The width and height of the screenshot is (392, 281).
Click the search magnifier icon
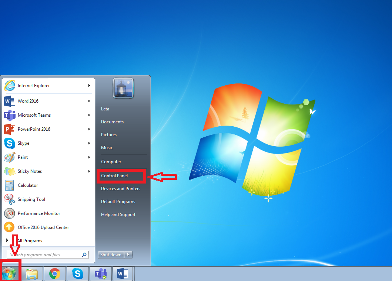point(84,254)
